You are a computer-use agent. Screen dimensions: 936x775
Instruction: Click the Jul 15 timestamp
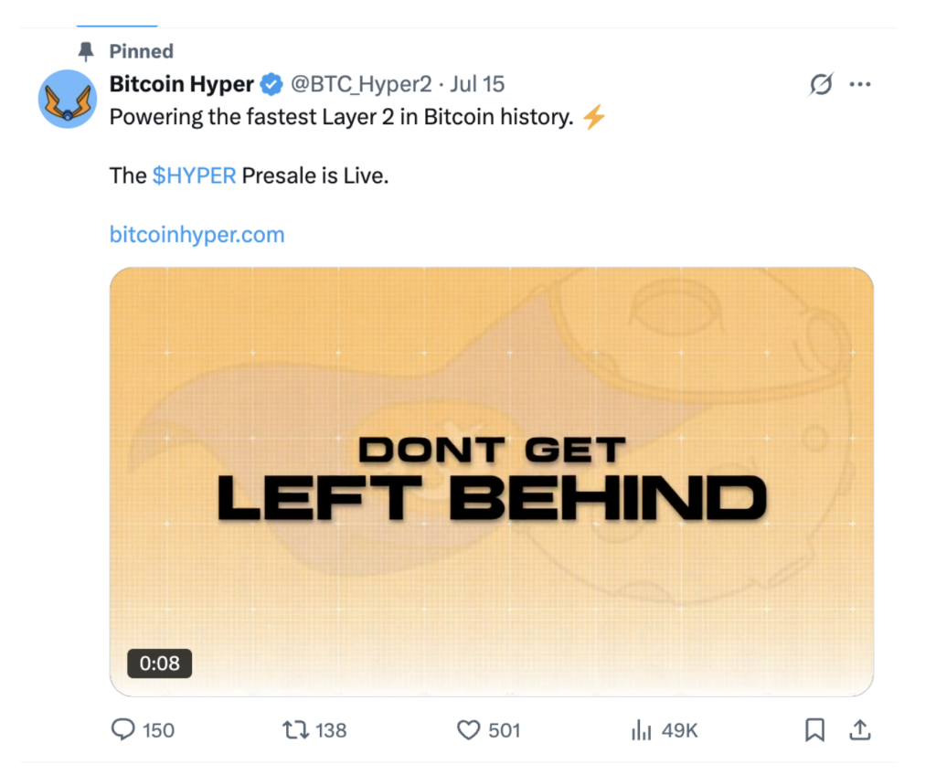pos(477,85)
